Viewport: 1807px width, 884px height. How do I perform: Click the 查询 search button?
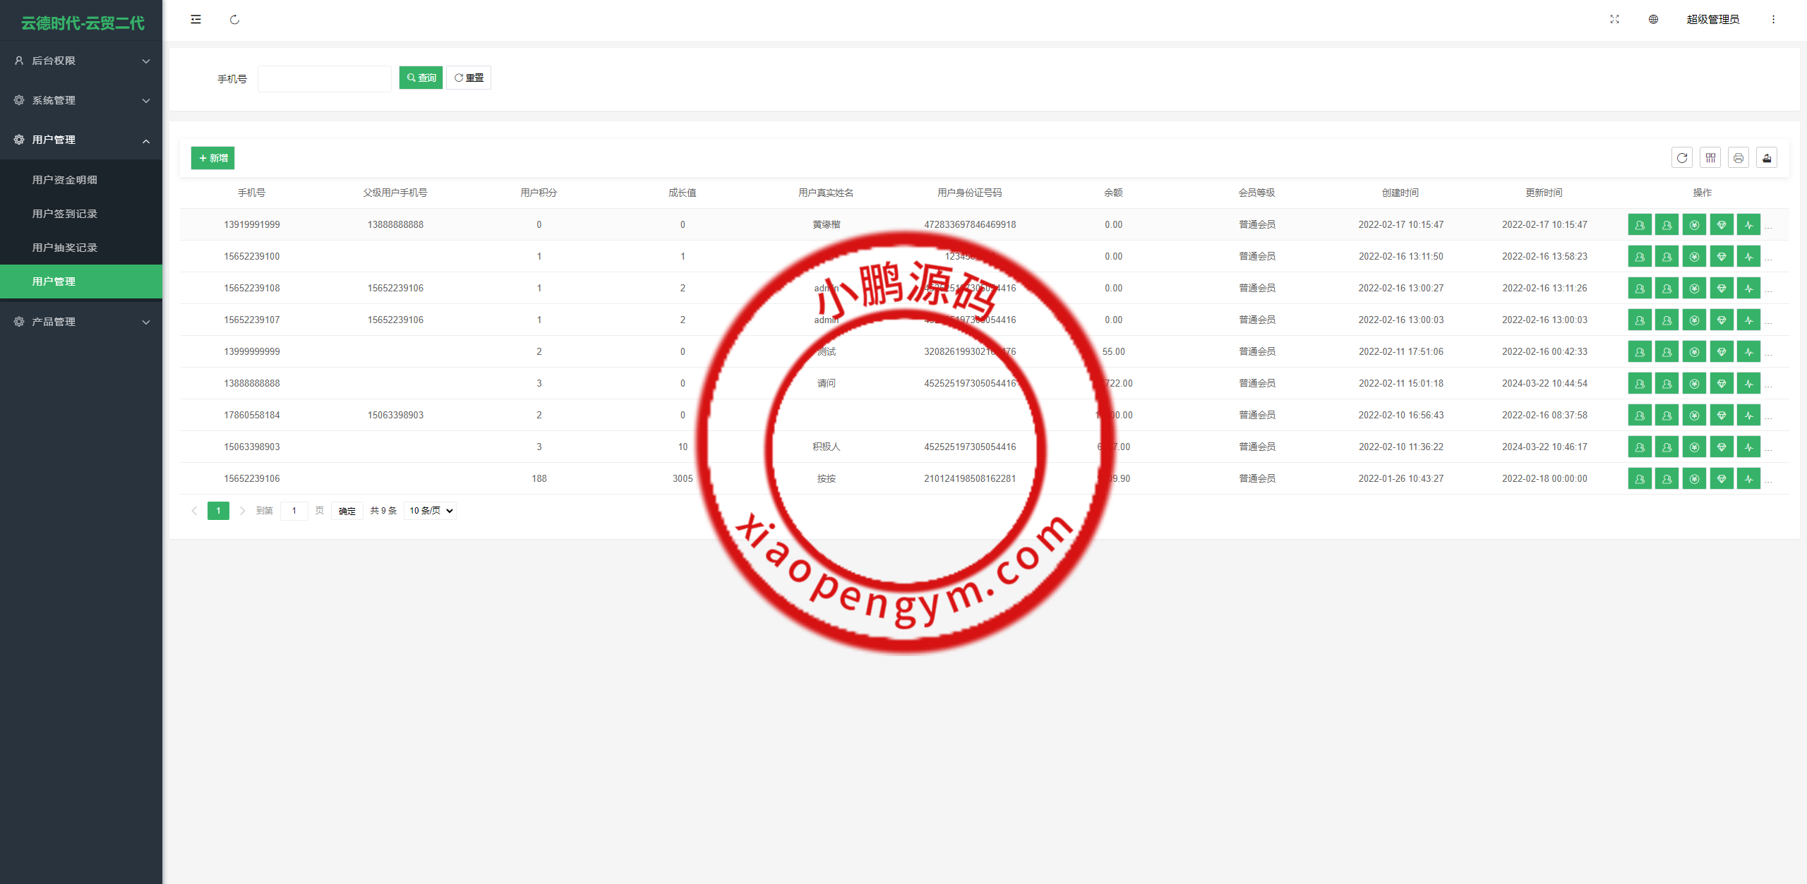pos(421,78)
